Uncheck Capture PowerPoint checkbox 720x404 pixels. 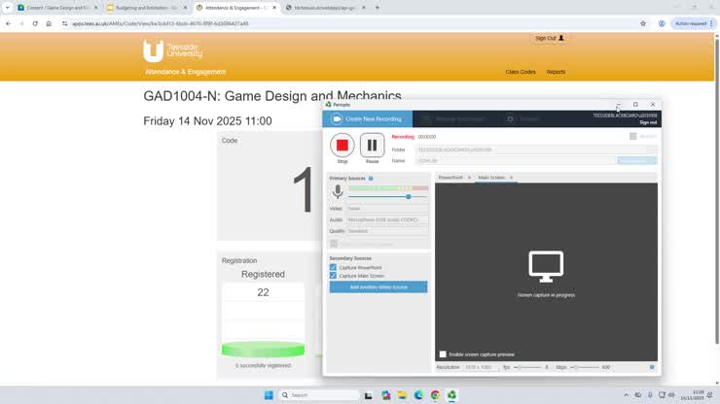point(333,267)
